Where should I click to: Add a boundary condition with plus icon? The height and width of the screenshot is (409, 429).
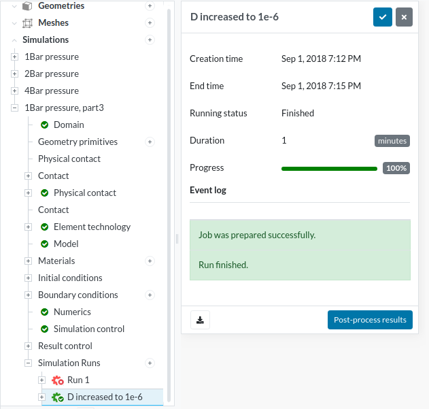[150, 295]
